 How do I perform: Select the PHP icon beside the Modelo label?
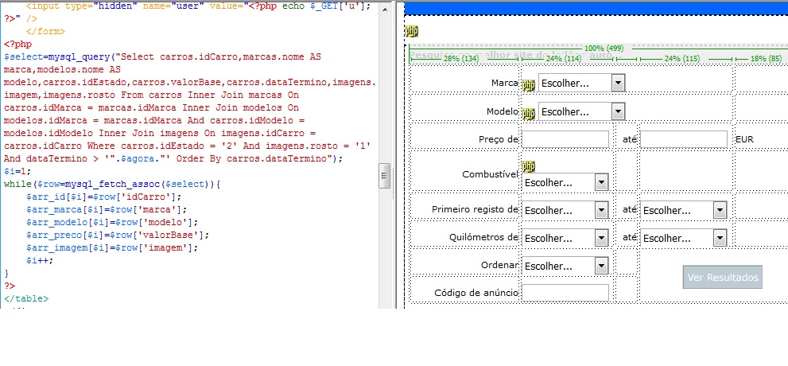point(529,112)
